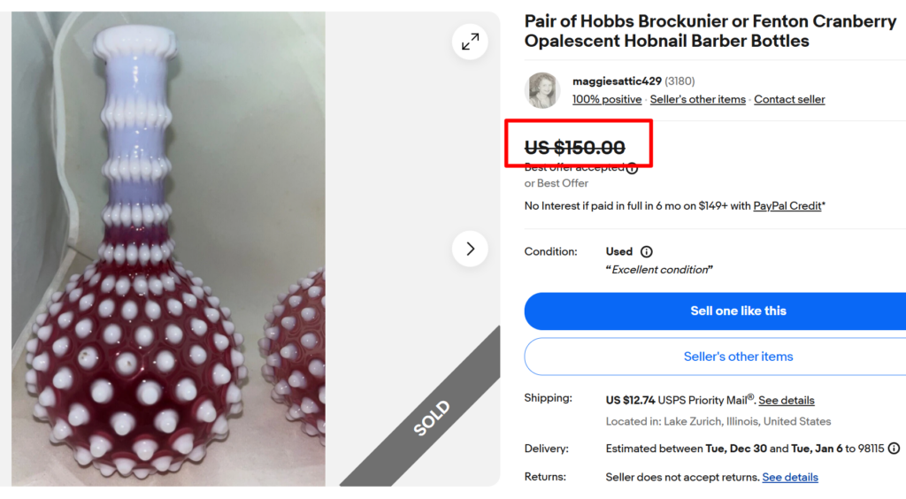View the seller's feedback score (3180)
Image resolution: width=906 pixels, height=499 pixels.
coord(679,81)
